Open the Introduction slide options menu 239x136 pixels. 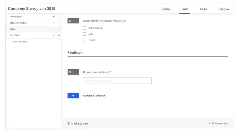click(59, 17)
